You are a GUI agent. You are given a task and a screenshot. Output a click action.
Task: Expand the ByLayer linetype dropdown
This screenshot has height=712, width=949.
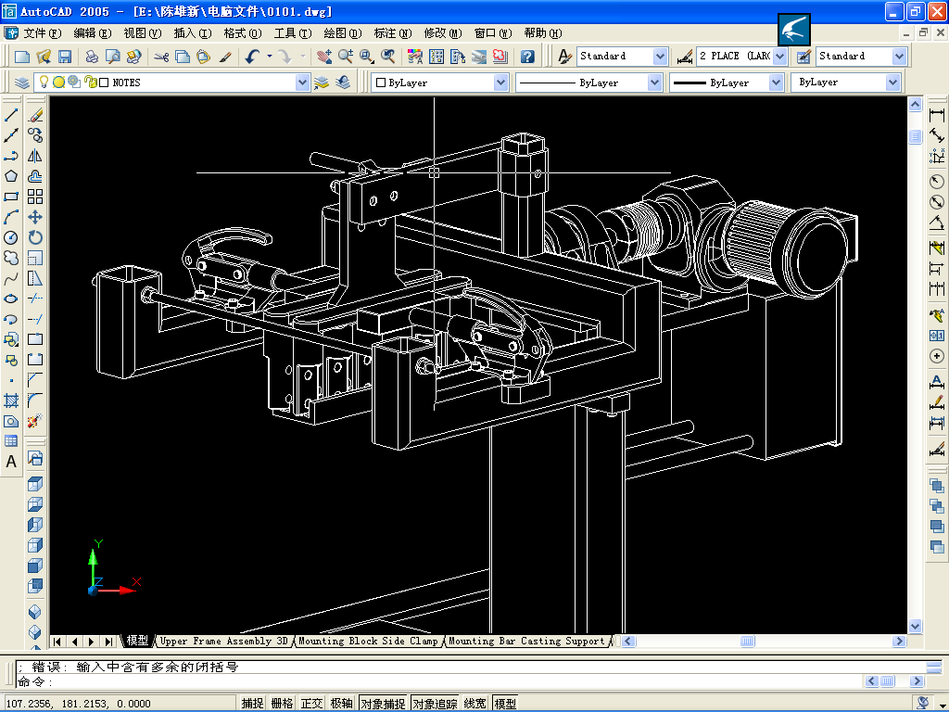[654, 83]
